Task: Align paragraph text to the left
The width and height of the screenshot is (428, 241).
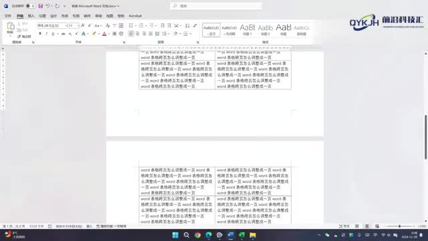Action: pyautogui.click(x=131, y=33)
